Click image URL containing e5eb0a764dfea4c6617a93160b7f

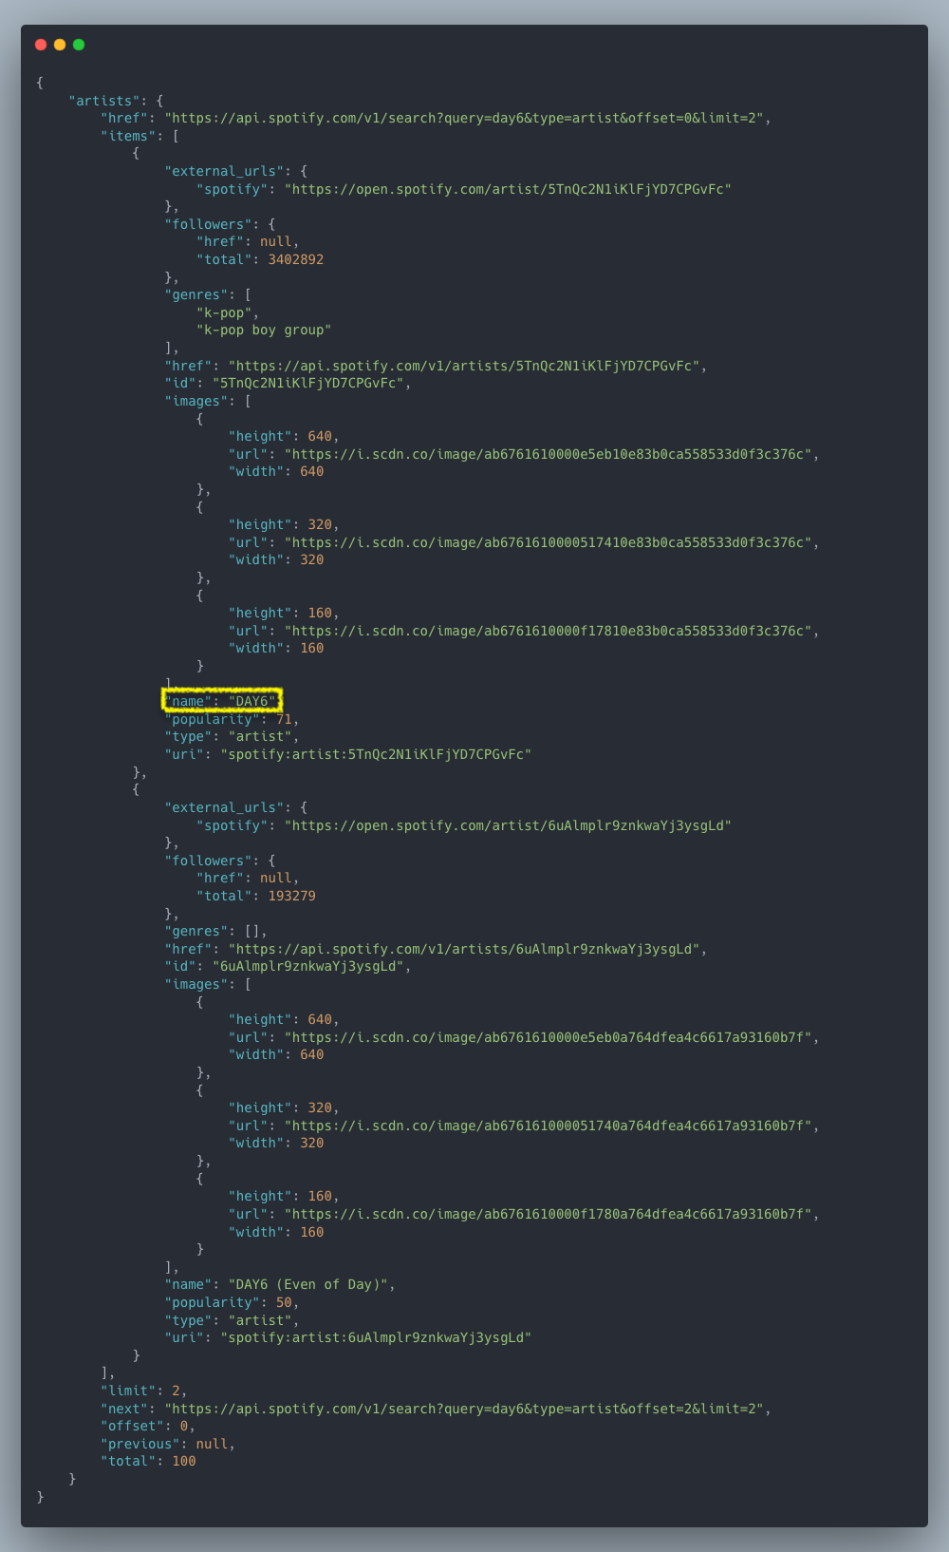click(x=549, y=1037)
